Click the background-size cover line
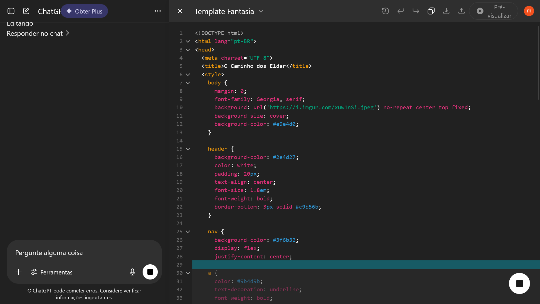The height and width of the screenshot is (304, 540). click(x=251, y=116)
